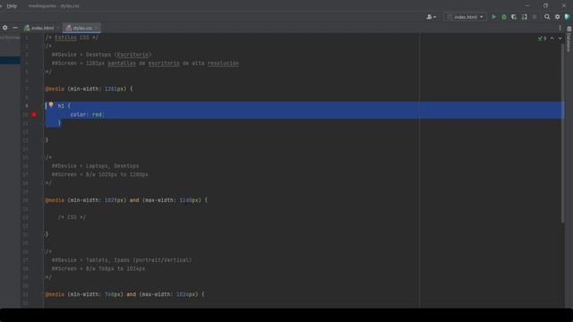Click the 'Estilos CSS' comment line
Screen dimensions: 573x322
72,38
